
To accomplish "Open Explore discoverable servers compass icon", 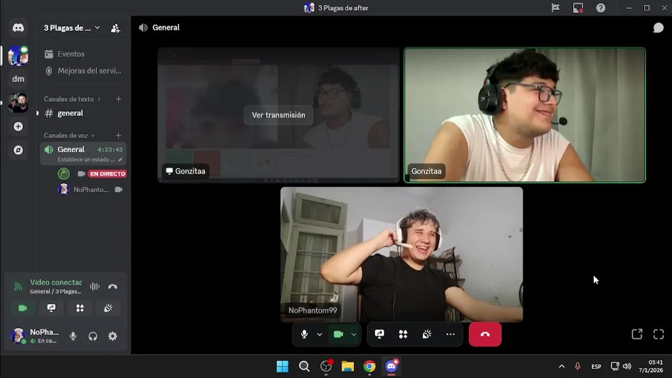I will (x=18, y=150).
